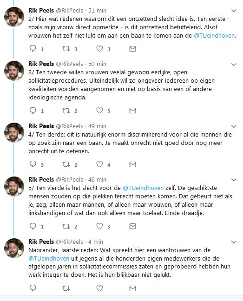
Task: Like the Nabrander tweet
Action: pos(99,288)
